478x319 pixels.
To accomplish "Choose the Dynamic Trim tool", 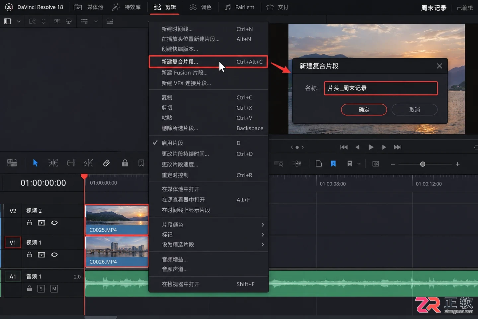I will tap(71, 163).
